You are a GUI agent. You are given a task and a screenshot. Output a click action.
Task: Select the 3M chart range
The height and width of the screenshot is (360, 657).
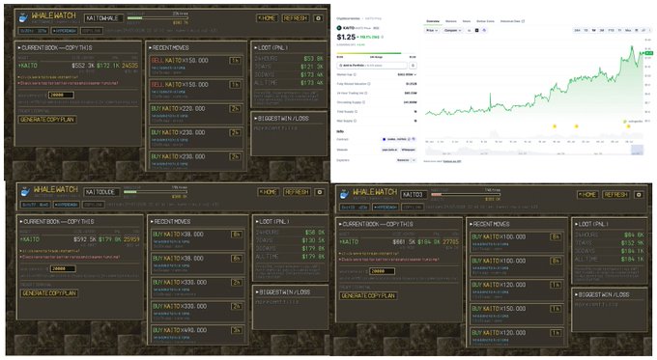click(602, 31)
